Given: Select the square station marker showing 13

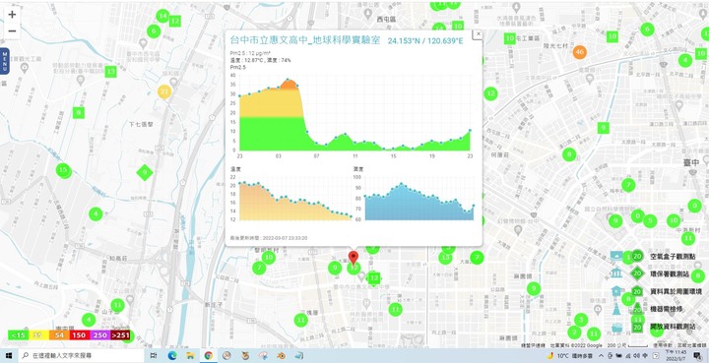Looking at the screenshot, I should pyautogui.click(x=110, y=72).
